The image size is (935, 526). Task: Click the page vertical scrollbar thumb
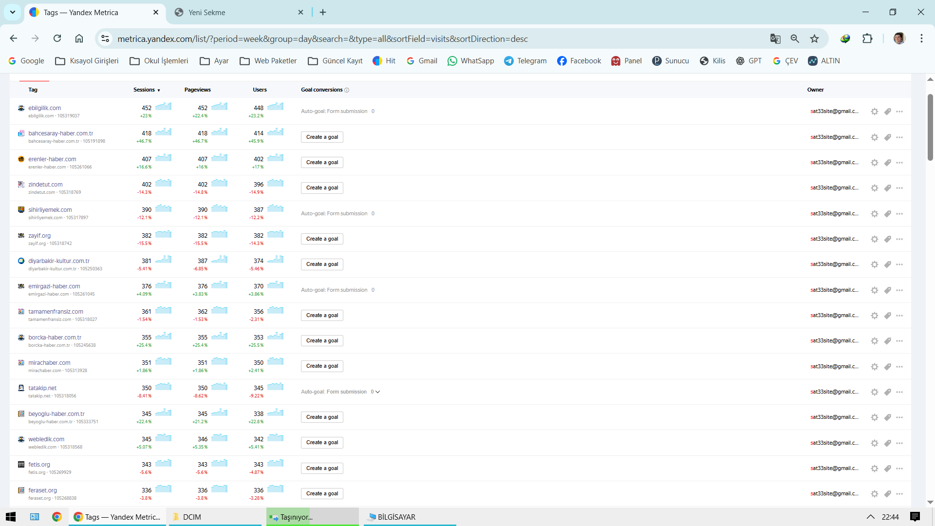pyautogui.click(x=930, y=127)
